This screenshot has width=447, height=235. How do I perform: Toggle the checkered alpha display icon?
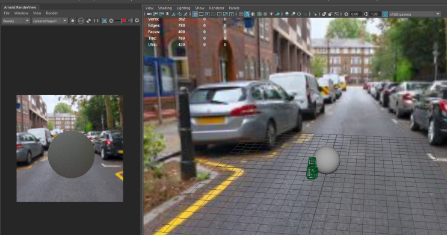coord(88,20)
